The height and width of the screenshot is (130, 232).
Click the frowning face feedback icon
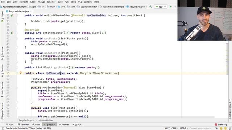click(x=221, y=129)
